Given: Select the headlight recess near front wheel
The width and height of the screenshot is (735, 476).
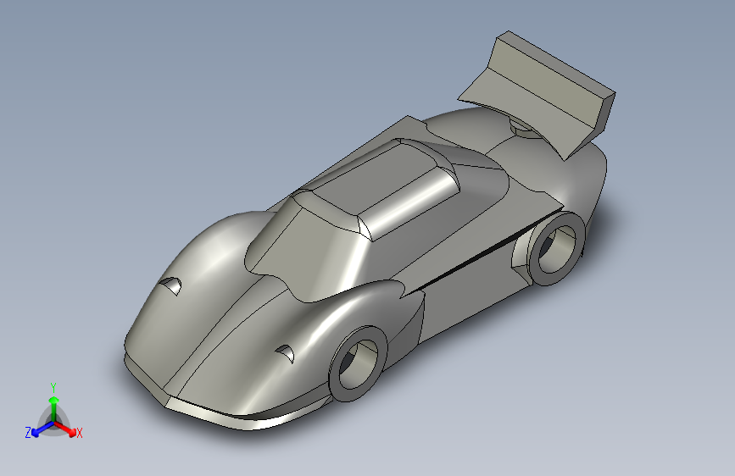Looking at the screenshot, I should pyautogui.click(x=285, y=354).
